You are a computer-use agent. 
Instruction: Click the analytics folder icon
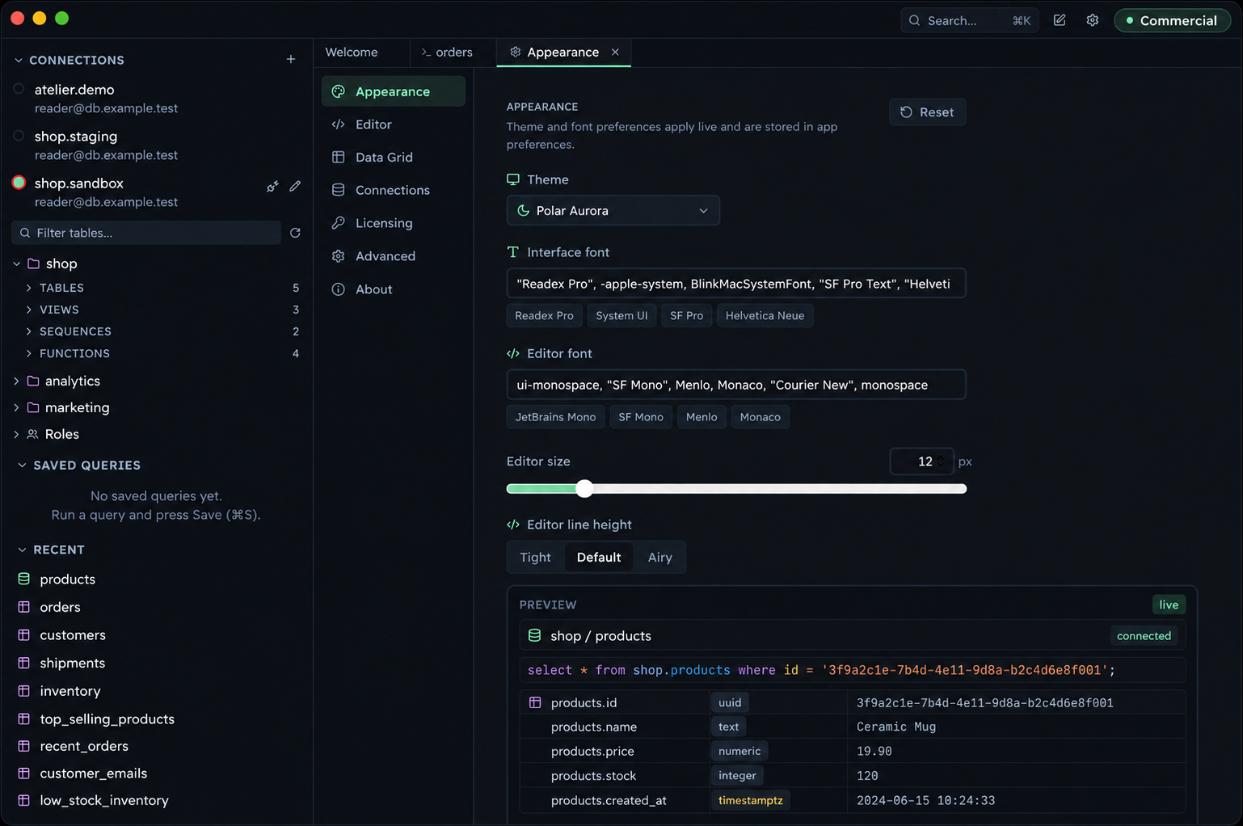[x=33, y=381]
